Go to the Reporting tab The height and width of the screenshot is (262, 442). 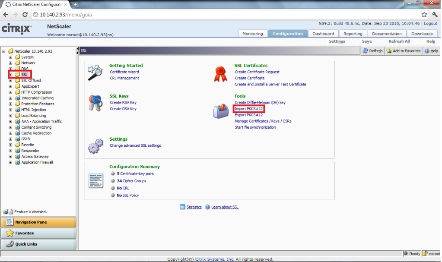tap(353, 34)
